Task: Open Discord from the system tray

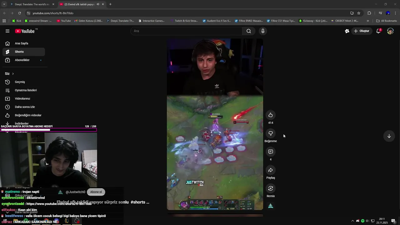Action: (x=358, y=221)
